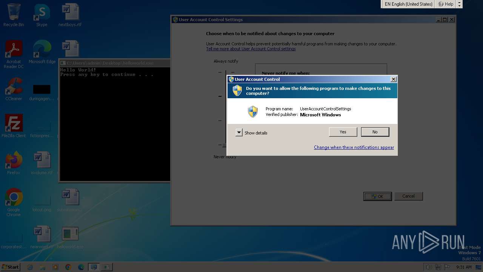
Task: Open Windows Explorer folder on taskbar
Action: coord(43,267)
